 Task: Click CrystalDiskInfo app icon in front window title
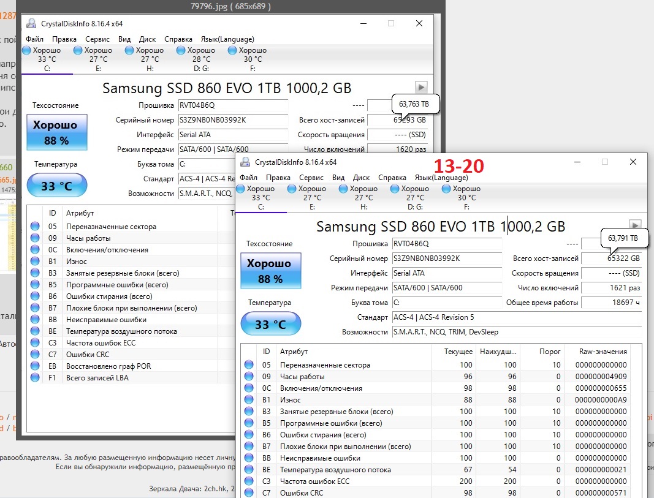click(245, 162)
